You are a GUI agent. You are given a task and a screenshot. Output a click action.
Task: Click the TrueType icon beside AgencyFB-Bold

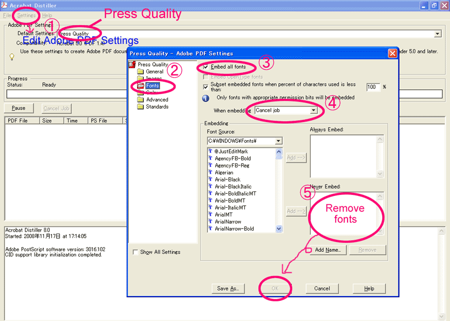coord(211,158)
